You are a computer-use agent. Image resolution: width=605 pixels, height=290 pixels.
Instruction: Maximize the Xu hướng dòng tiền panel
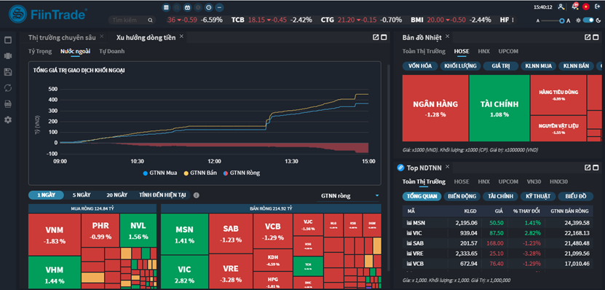point(384,37)
